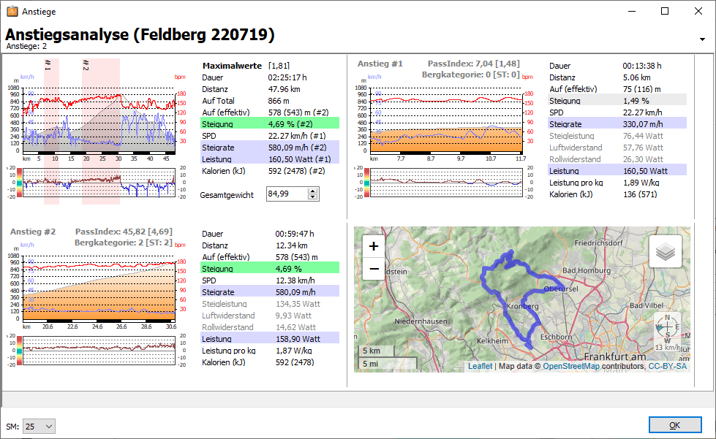The image size is (716, 439).
Task: Maximize the Anstiege window
Action: point(665,11)
